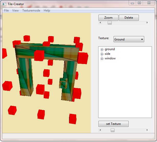Expand the ground tree node

tap(102, 49)
